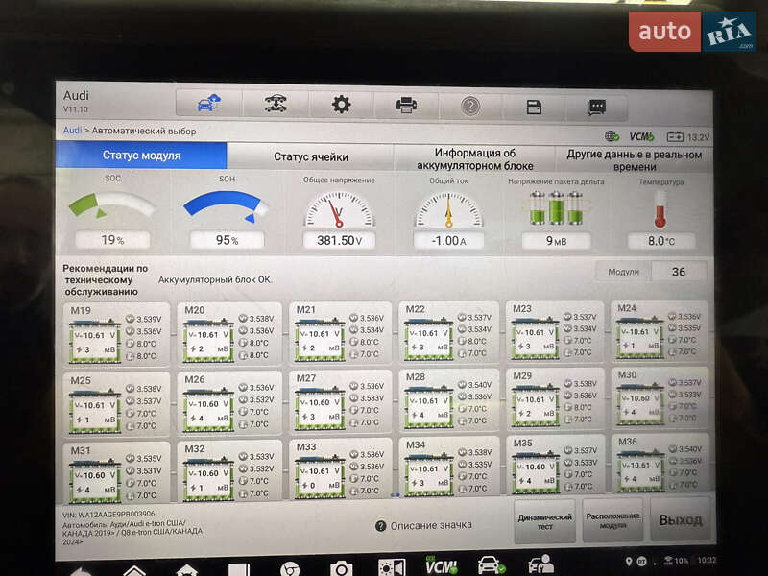Click the Audi breadcrumb link
Image resolution: width=768 pixels, height=576 pixels.
(72, 130)
